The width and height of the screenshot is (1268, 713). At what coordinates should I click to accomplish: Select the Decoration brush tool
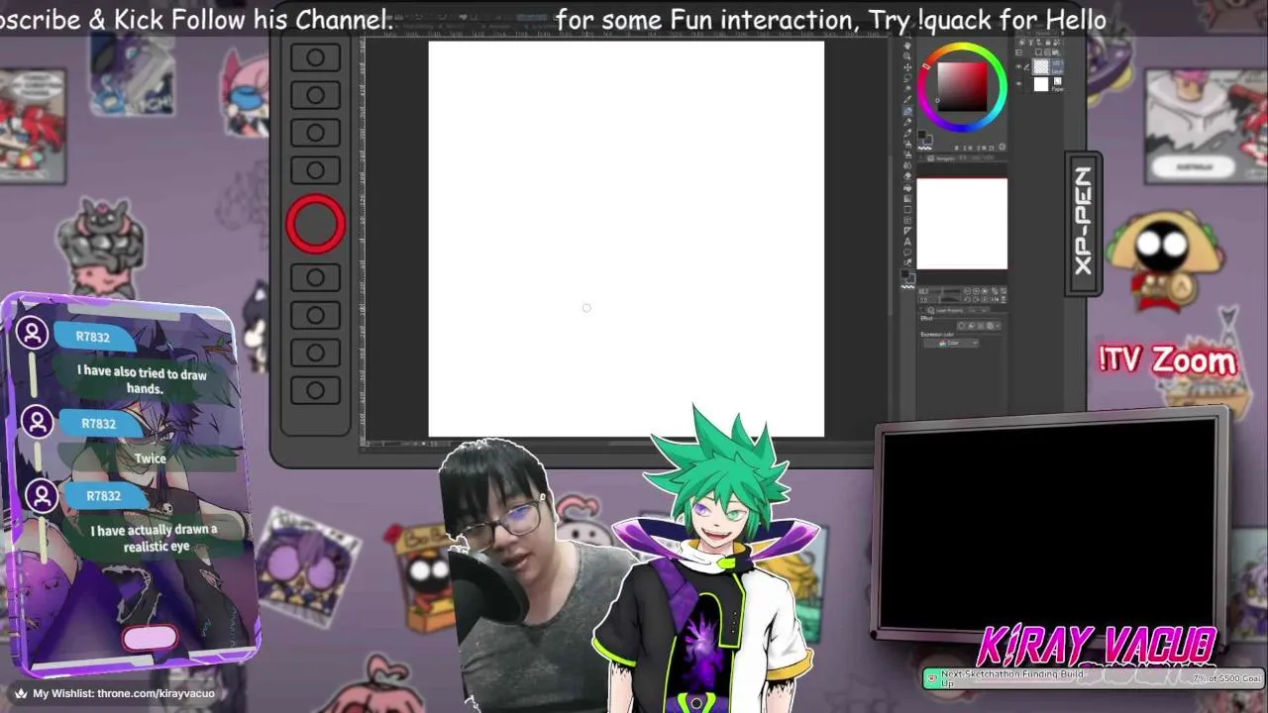click(907, 154)
